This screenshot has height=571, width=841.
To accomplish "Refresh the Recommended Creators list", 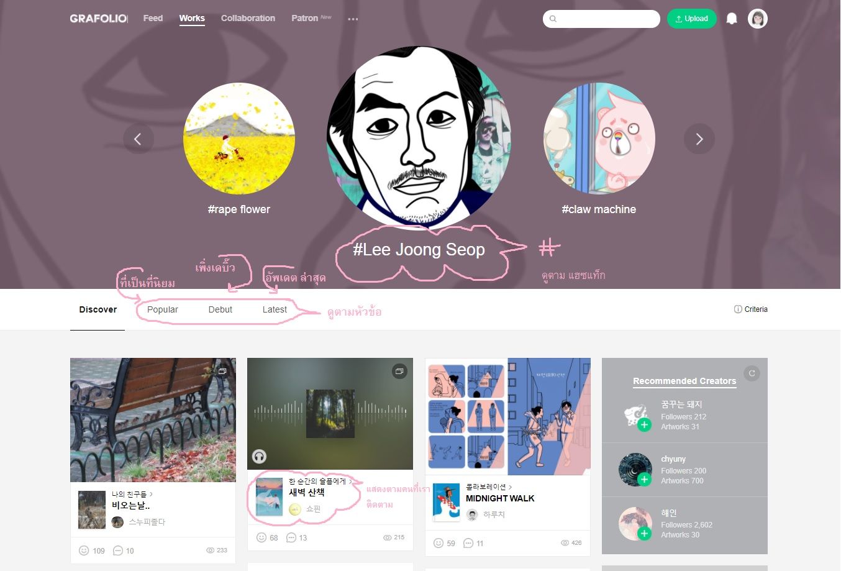I will [x=752, y=373].
